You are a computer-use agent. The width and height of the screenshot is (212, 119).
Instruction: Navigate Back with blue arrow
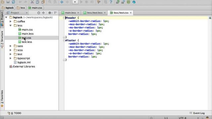62,2
